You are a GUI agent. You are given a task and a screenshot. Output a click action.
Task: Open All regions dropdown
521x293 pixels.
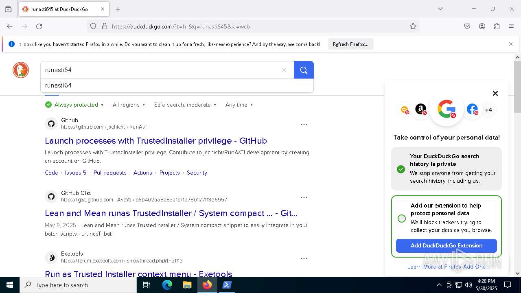(129, 105)
